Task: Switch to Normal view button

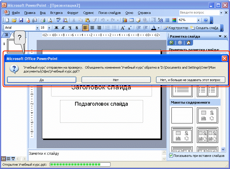Action: tap(4, 159)
